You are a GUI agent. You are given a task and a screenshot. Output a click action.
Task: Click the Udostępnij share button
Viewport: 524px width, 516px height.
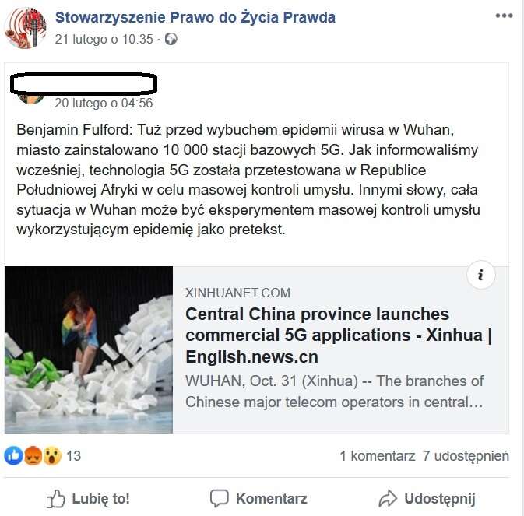427,499
